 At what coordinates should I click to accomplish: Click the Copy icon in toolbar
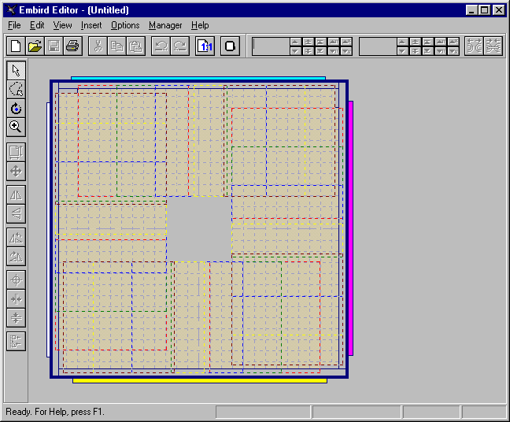coord(116,46)
